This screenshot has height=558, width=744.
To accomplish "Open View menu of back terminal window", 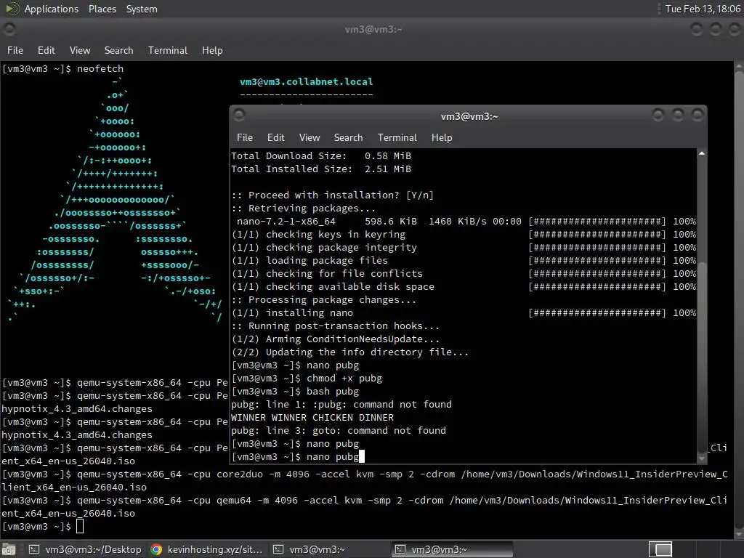I will [x=80, y=50].
